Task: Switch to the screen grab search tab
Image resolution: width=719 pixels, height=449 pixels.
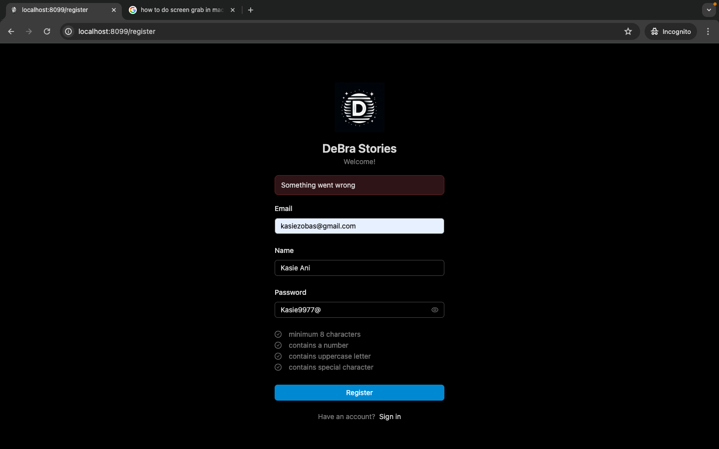Action: 180,9
